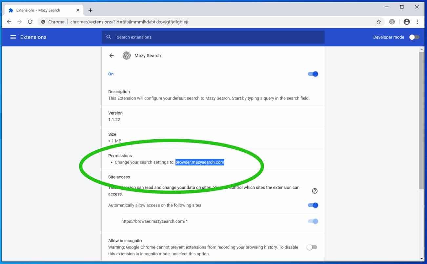The height and width of the screenshot is (264, 427).
Task: Click the page vertical scrollbar thumb
Action: [x=421, y=120]
